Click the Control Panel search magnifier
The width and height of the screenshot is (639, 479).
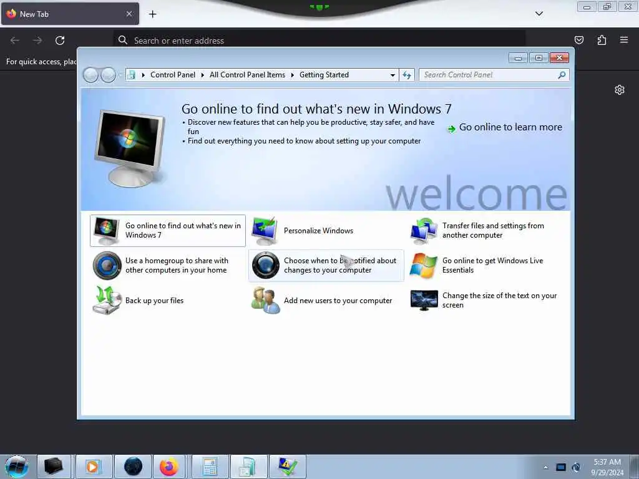point(562,75)
